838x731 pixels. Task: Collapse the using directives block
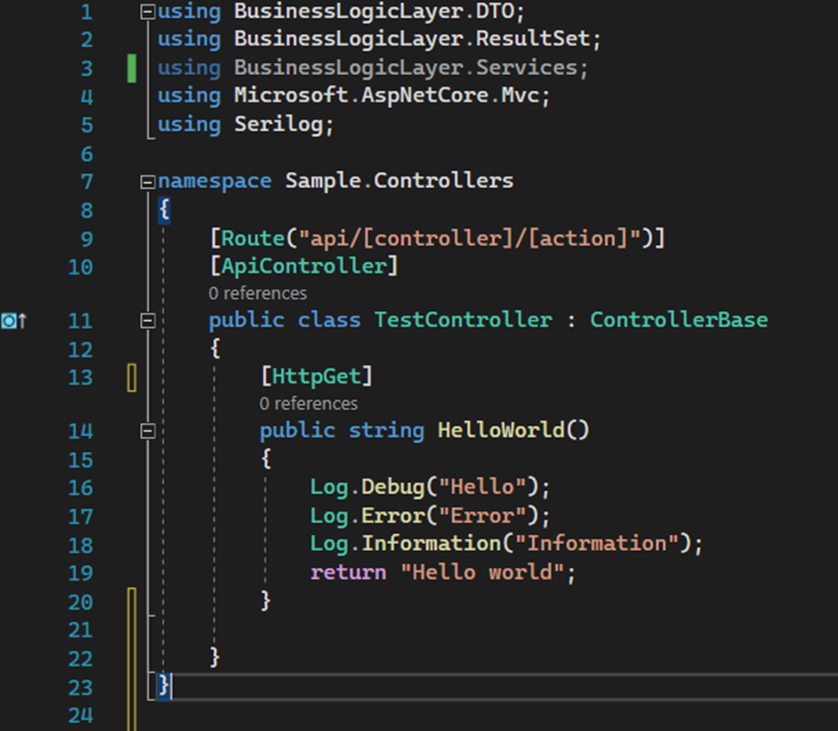[148, 12]
